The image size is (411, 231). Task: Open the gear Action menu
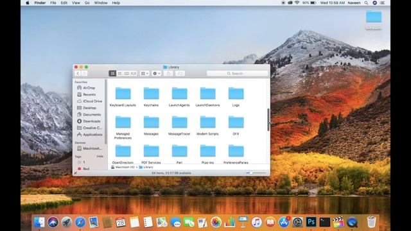[156, 74]
